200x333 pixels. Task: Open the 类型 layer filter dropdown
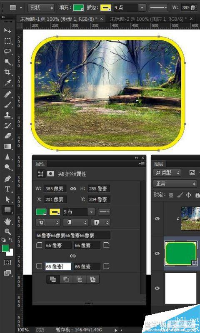167,172
